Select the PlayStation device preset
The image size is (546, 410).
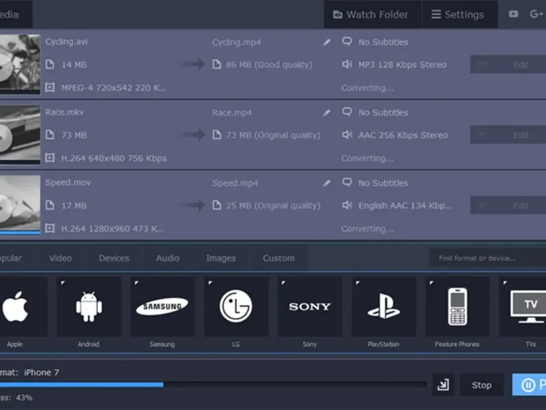coord(384,307)
